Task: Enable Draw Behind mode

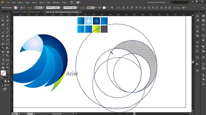Action: coord(5,85)
